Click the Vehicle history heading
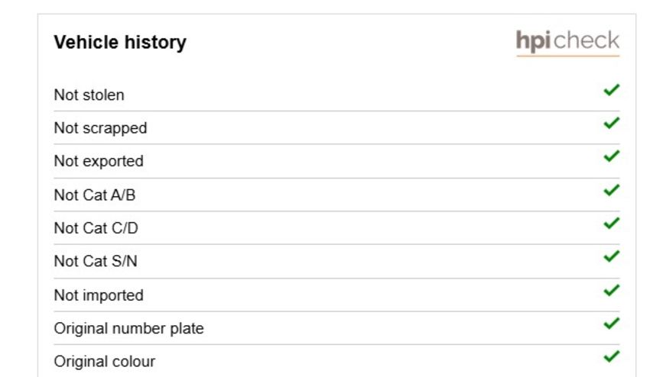650x377 pixels. (120, 43)
